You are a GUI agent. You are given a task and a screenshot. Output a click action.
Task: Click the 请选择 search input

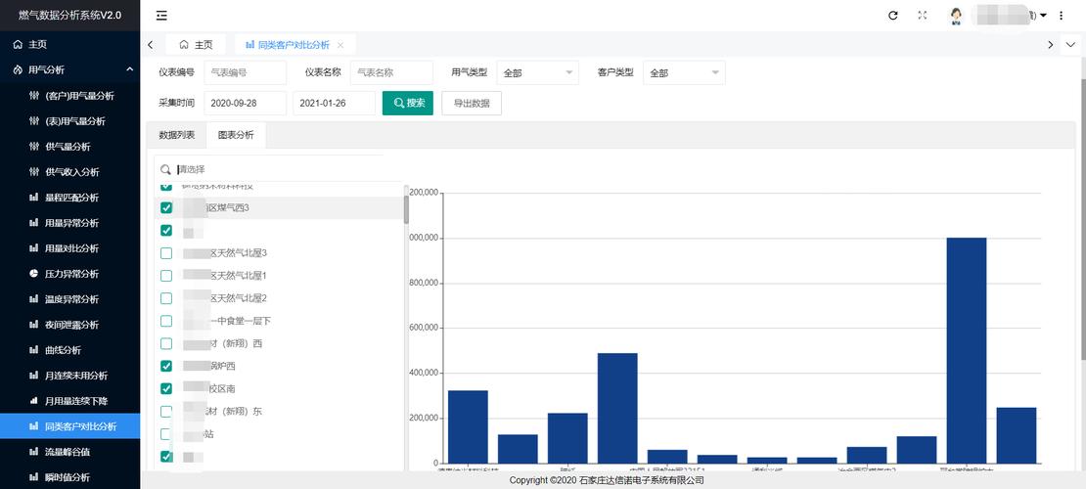277,169
